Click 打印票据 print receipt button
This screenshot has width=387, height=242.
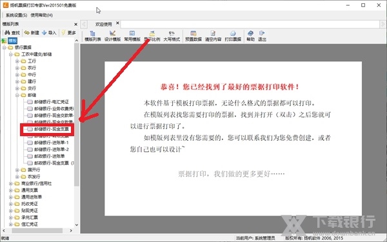[x=233, y=35]
